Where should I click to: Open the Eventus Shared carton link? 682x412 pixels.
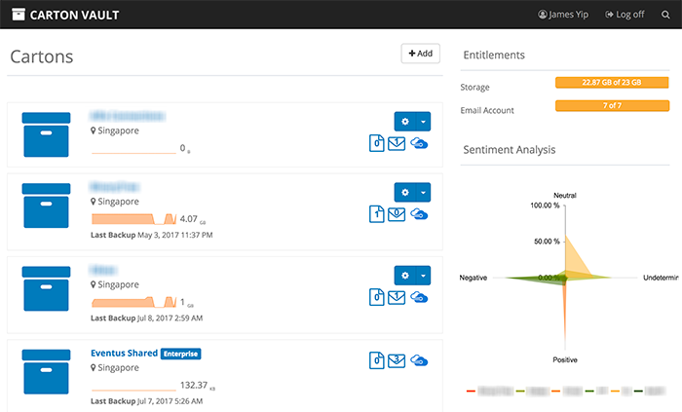[124, 353]
